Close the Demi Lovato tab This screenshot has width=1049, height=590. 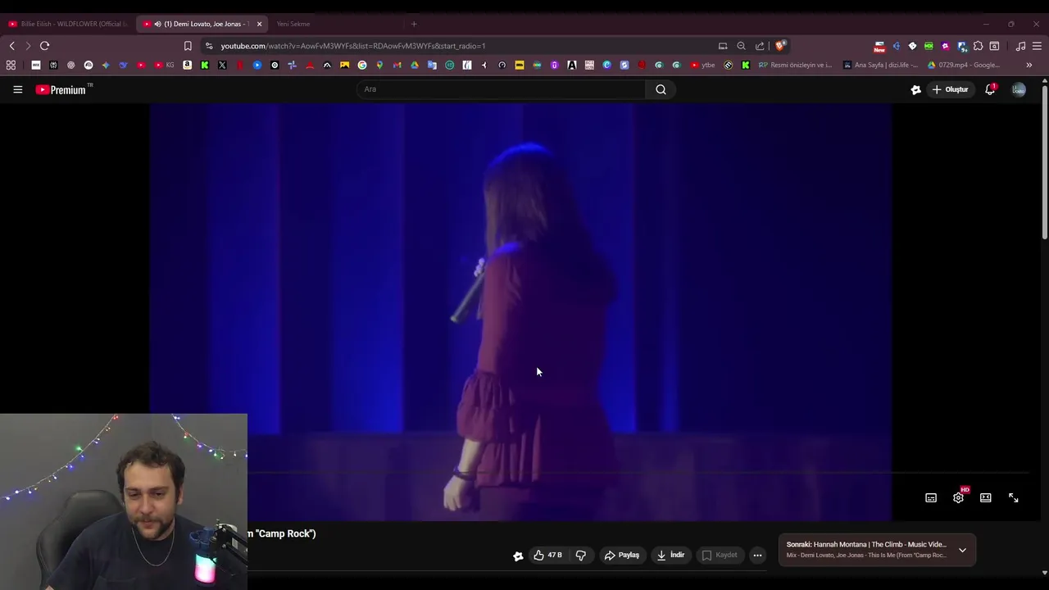pos(259,24)
